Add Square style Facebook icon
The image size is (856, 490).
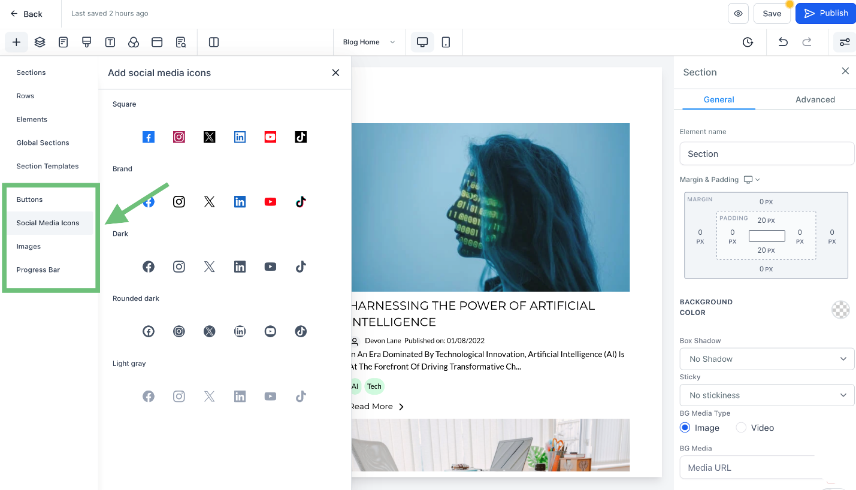(x=149, y=137)
